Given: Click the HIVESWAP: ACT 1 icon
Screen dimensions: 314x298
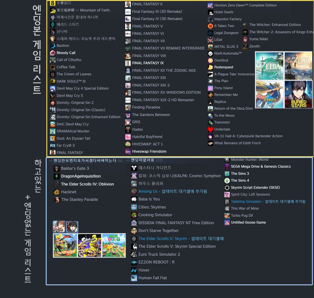Looking at the screenshot, I should 128,144.
